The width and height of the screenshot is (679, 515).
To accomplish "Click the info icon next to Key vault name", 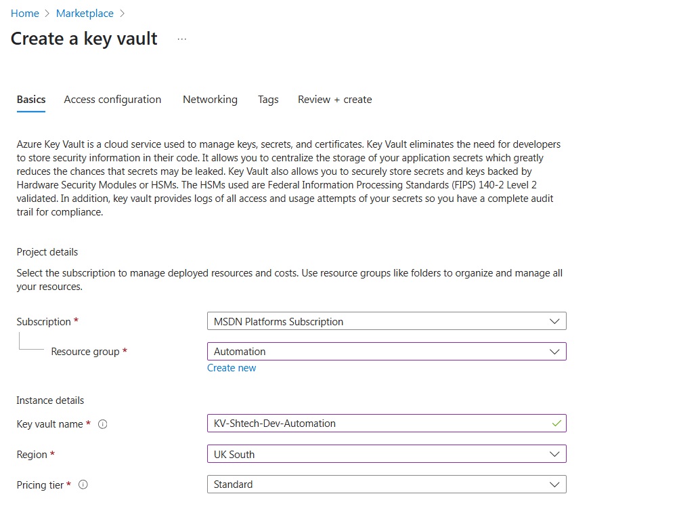I will (x=102, y=424).
